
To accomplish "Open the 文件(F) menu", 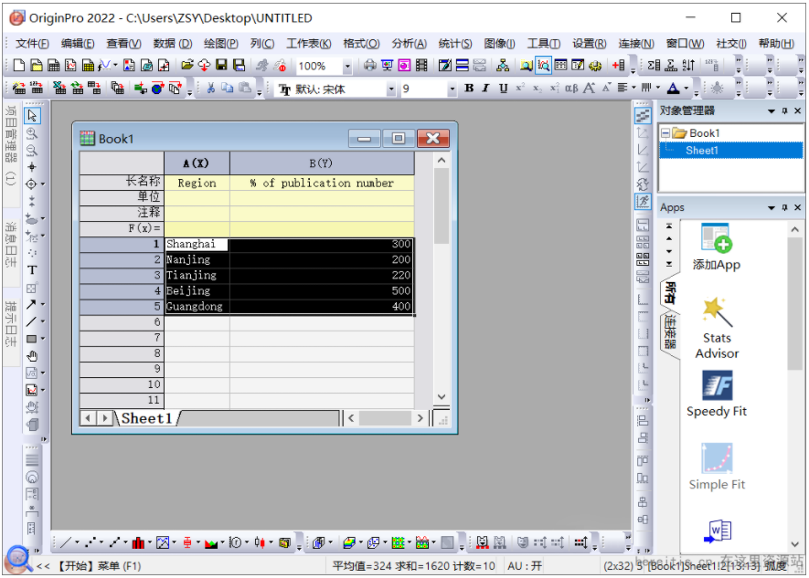I will coord(32,43).
